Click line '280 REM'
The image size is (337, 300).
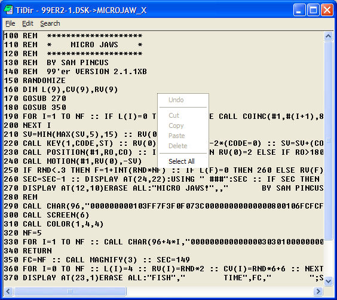[21, 197]
